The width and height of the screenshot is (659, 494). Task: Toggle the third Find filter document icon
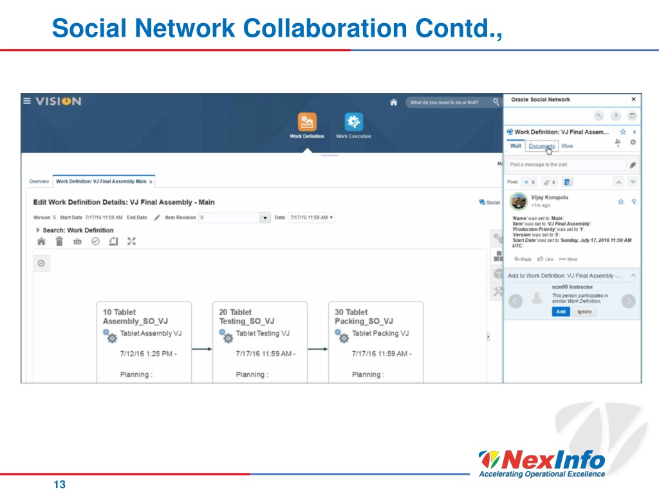pyautogui.click(x=567, y=182)
